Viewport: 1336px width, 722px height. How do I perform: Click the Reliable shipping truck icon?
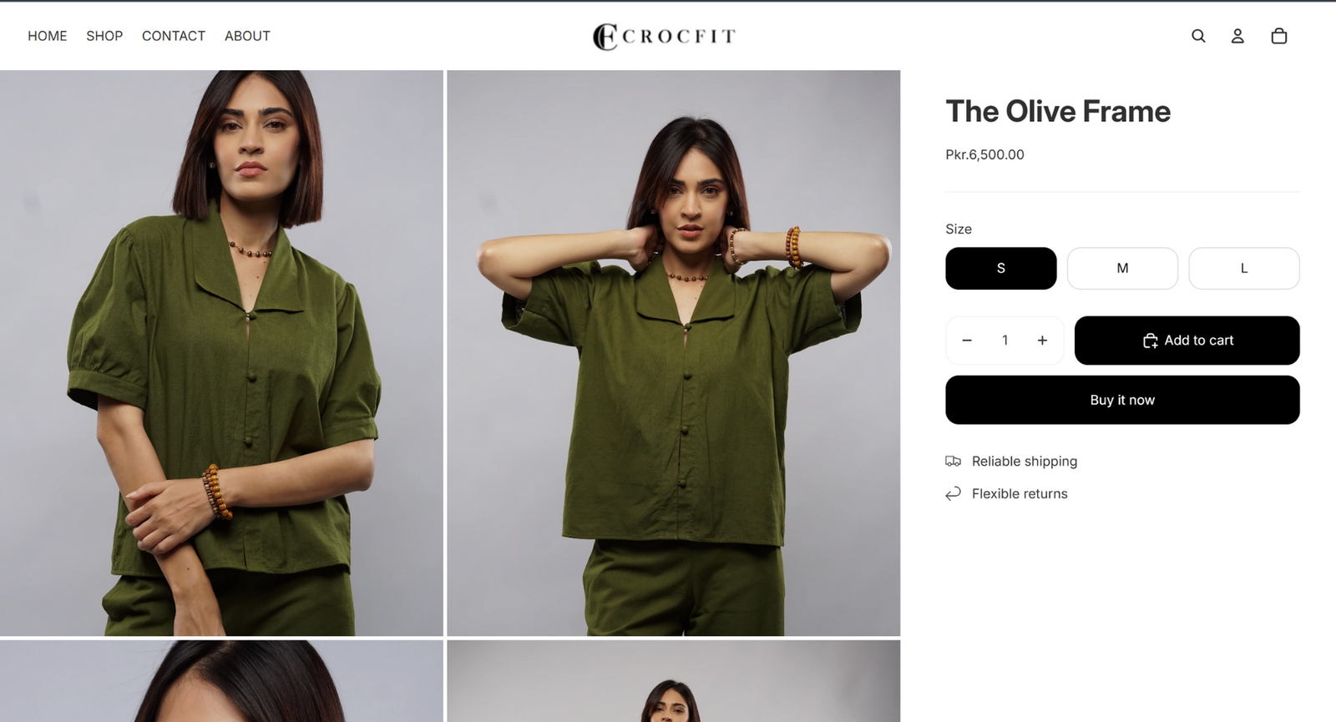pyautogui.click(x=953, y=461)
